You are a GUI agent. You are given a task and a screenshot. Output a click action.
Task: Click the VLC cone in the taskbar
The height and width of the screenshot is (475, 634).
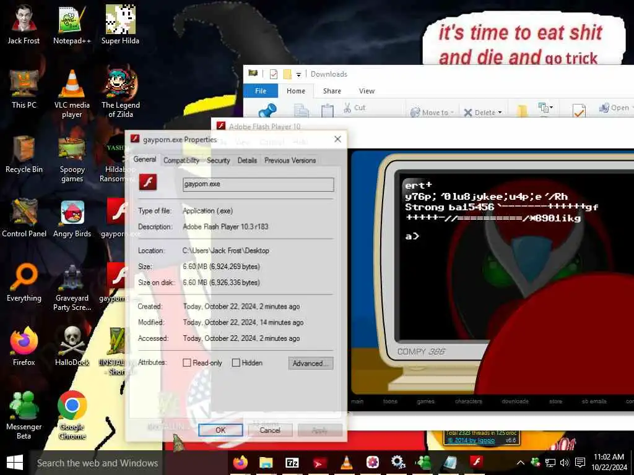click(x=346, y=462)
